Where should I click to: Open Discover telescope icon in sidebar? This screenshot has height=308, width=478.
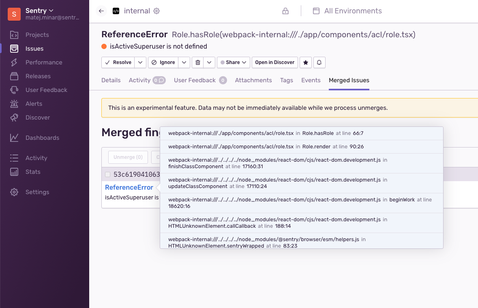pos(14,117)
